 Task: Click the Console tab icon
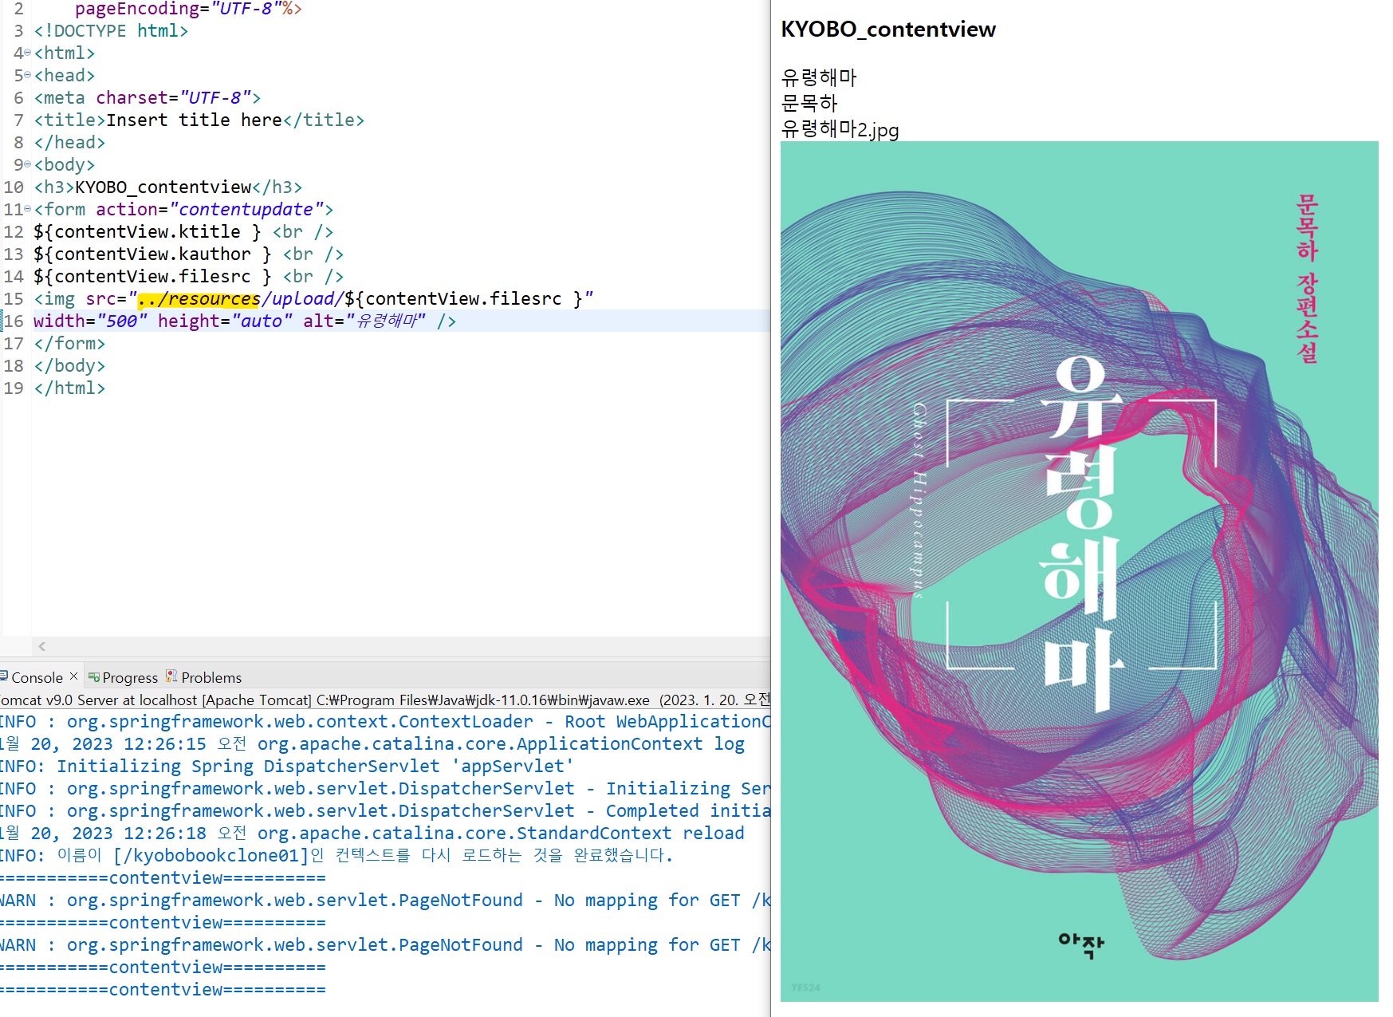(4, 676)
